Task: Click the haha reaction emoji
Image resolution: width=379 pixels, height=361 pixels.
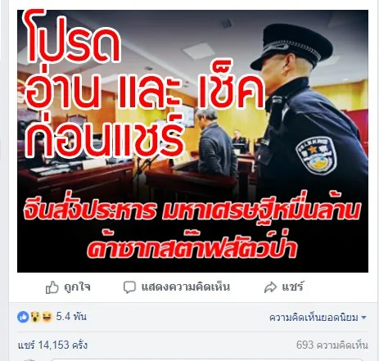Action: [47, 317]
